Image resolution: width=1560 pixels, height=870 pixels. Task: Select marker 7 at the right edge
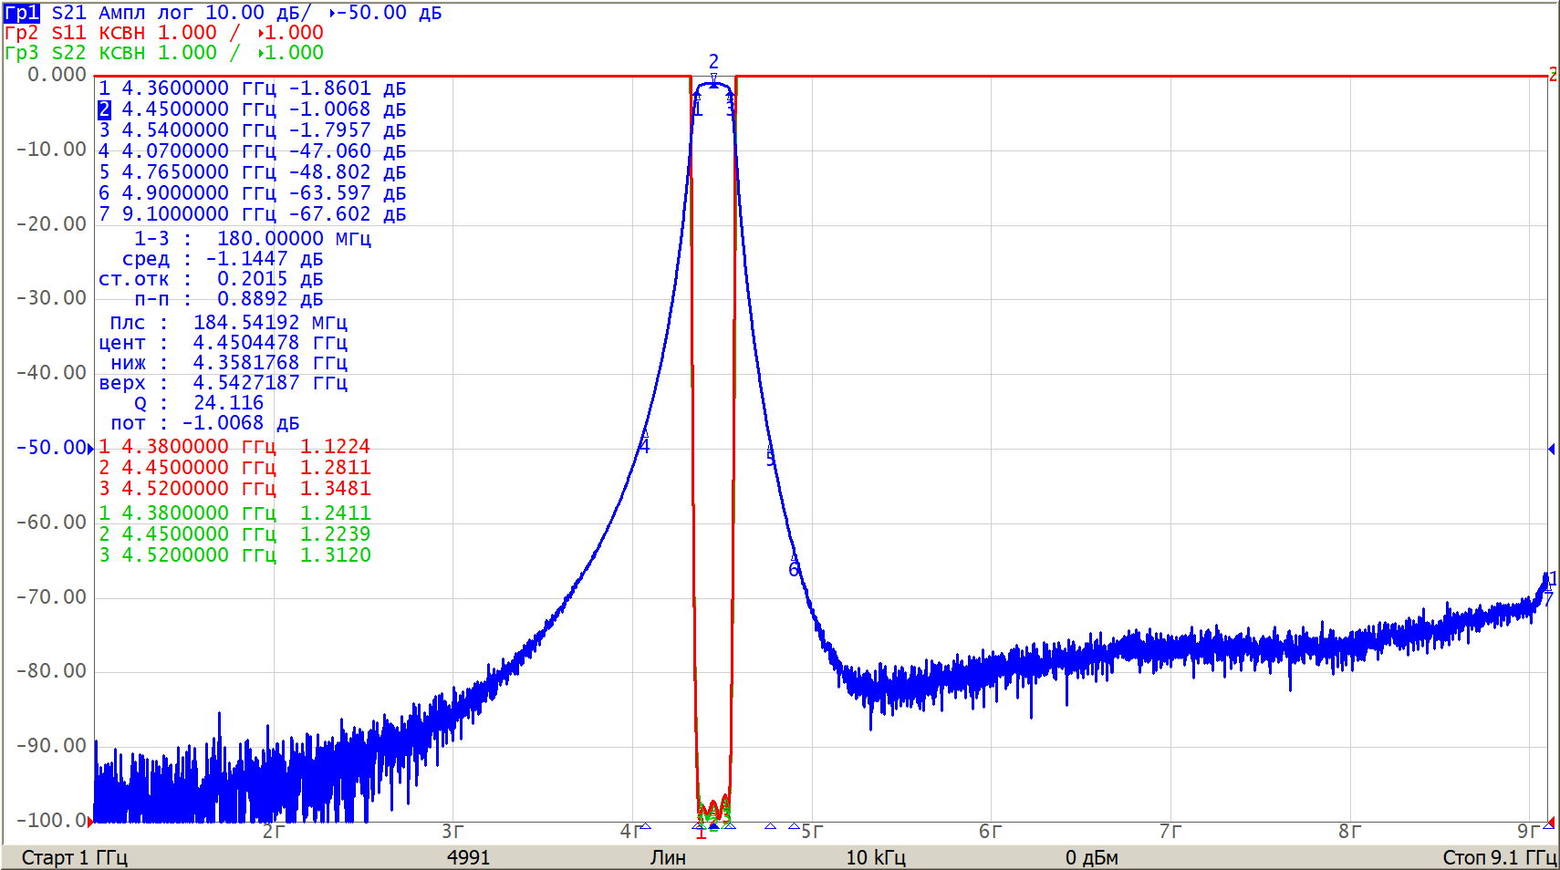(x=1548, y=599)
